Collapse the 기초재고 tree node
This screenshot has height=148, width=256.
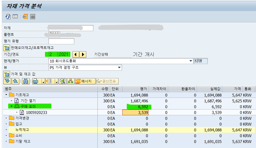(6, 95)
